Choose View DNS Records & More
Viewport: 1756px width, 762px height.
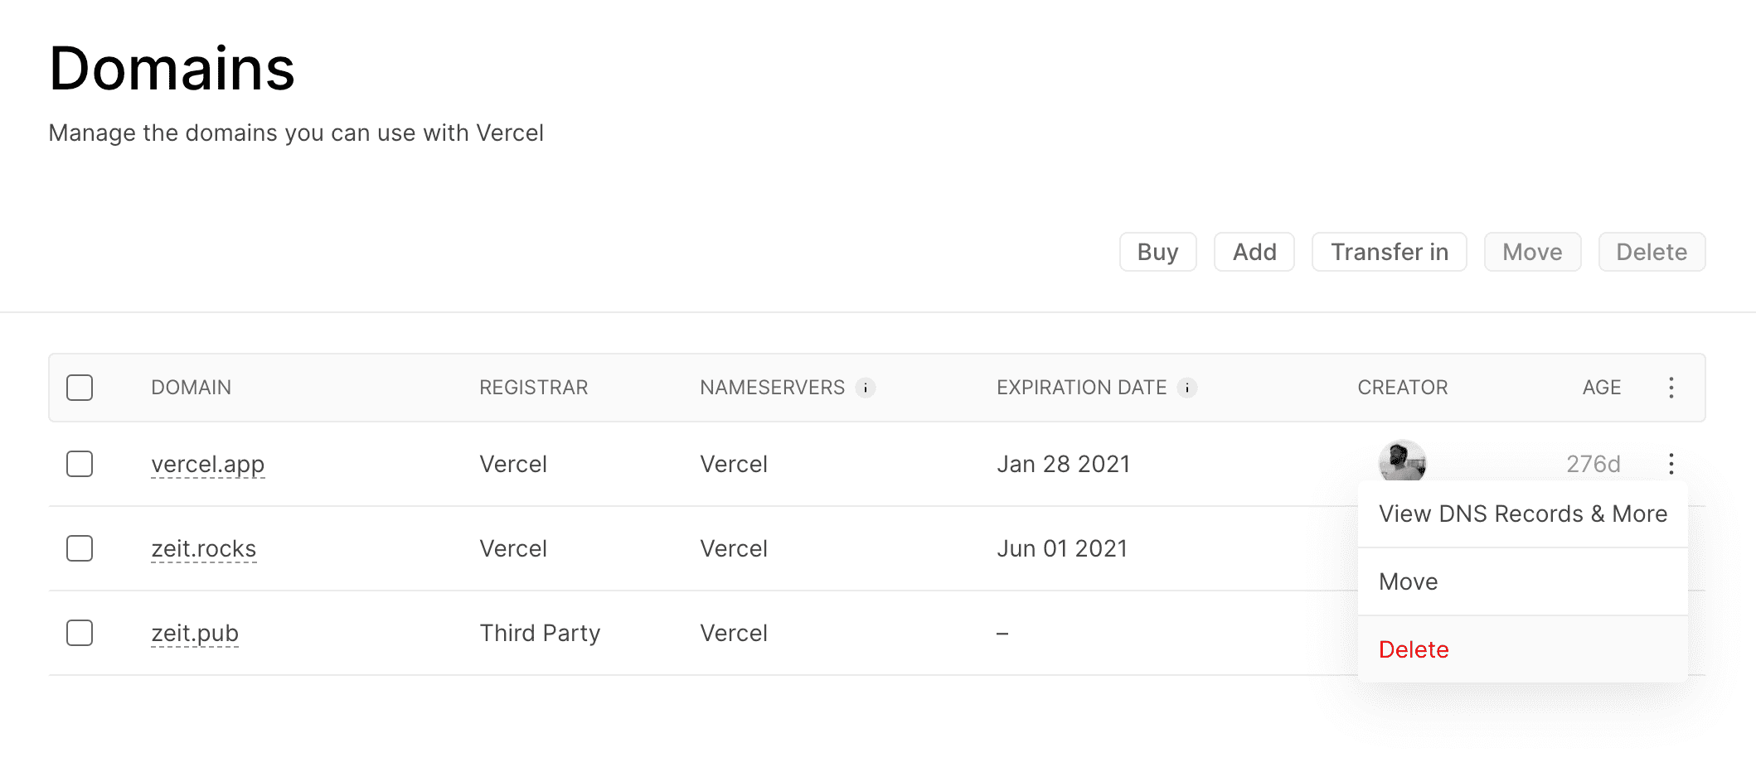pos(1522,514)
